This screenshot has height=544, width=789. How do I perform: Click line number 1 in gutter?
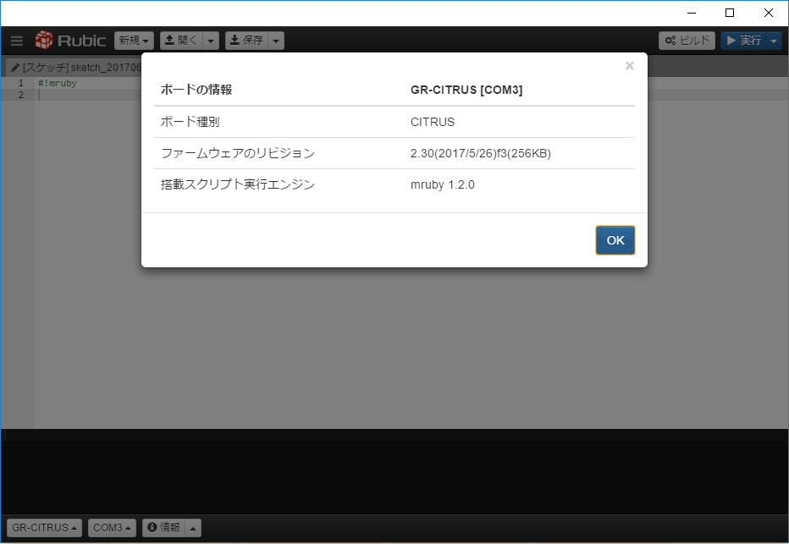pyautogui.click(x=20, y=84)
